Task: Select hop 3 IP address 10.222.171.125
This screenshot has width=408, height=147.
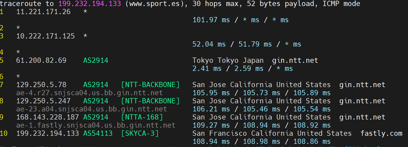Action: coord(45,36)
